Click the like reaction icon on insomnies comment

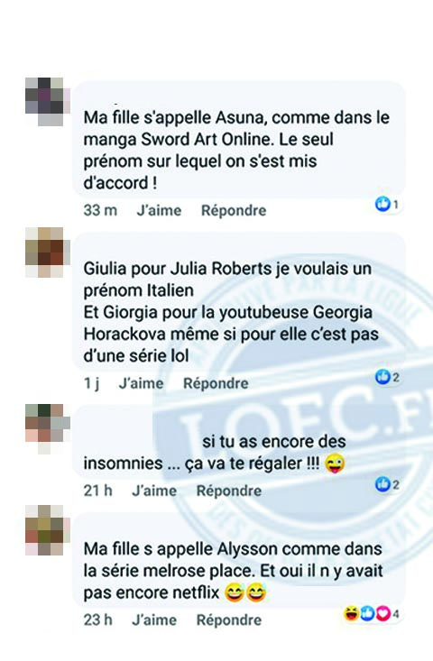coord(382,484)
